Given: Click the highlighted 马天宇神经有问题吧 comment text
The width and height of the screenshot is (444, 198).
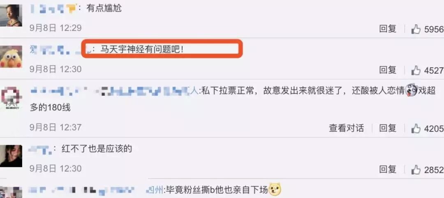Looking at the screenshot, I should coord(142,50).
